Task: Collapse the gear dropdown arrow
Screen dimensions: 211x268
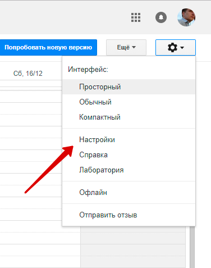Action: coord(182,48)
